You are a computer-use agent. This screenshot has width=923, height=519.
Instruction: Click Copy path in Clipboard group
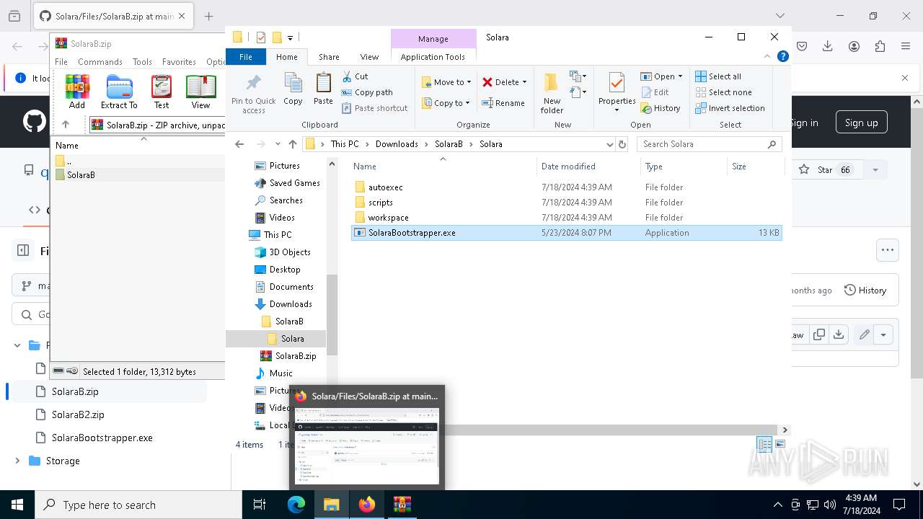[367, 92]
